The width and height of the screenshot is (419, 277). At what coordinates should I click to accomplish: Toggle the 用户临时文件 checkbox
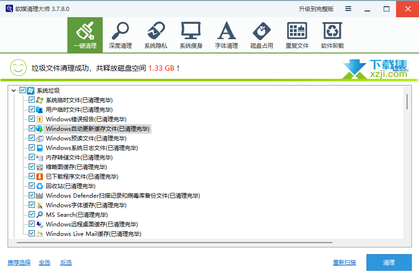click(x=32, y=109)
